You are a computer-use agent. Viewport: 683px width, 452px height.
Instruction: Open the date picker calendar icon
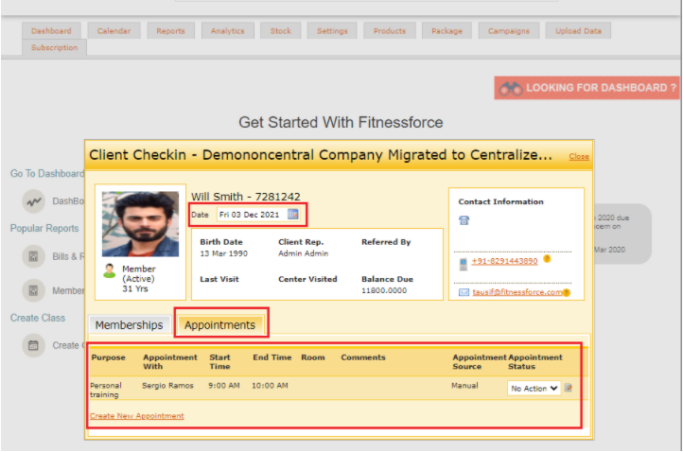point(292,214)
